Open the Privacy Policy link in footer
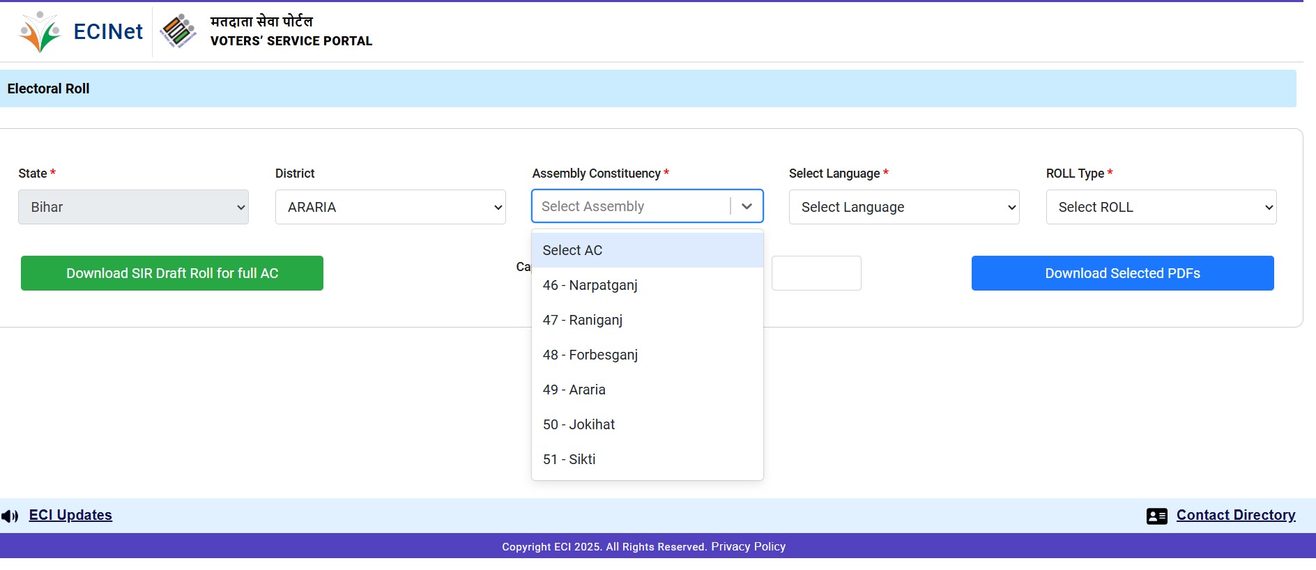1316x570 pixels. click(x=748, y=547)
